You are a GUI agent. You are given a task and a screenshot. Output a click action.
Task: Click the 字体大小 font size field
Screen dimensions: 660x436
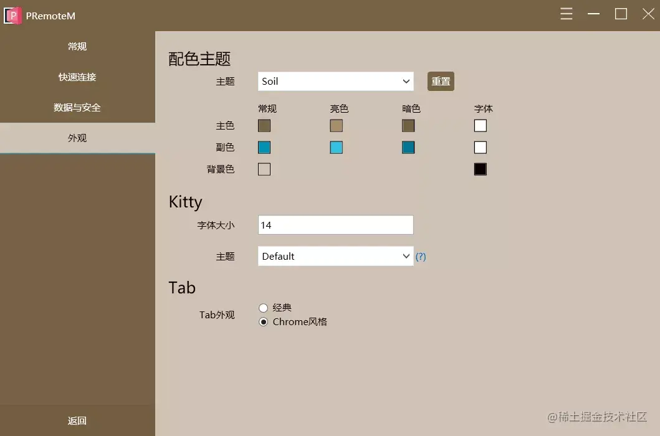click(x=335, y=225)
